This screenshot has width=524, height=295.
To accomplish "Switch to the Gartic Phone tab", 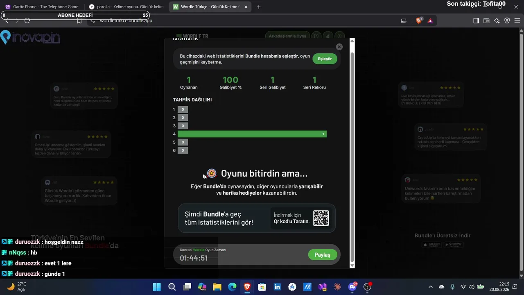I will (42, 7).
